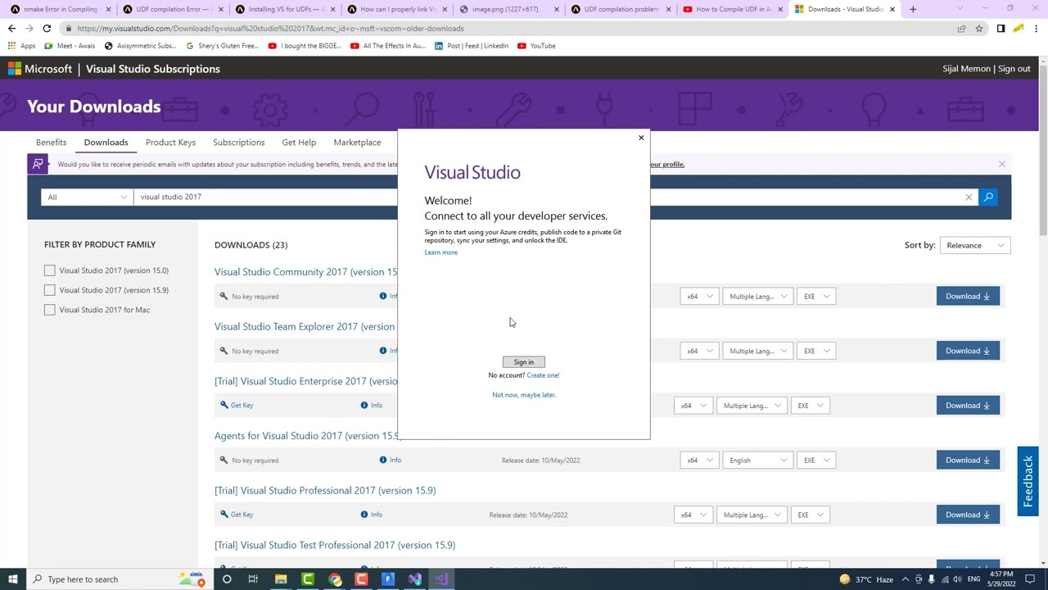Switch to the Benefits tab
This screenshot has width=1048, height=590.
(51, 143)
